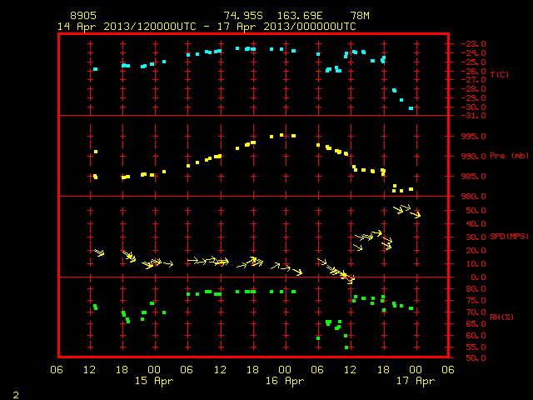Click the -31.0 temperature scale value

tap(473, 116)
